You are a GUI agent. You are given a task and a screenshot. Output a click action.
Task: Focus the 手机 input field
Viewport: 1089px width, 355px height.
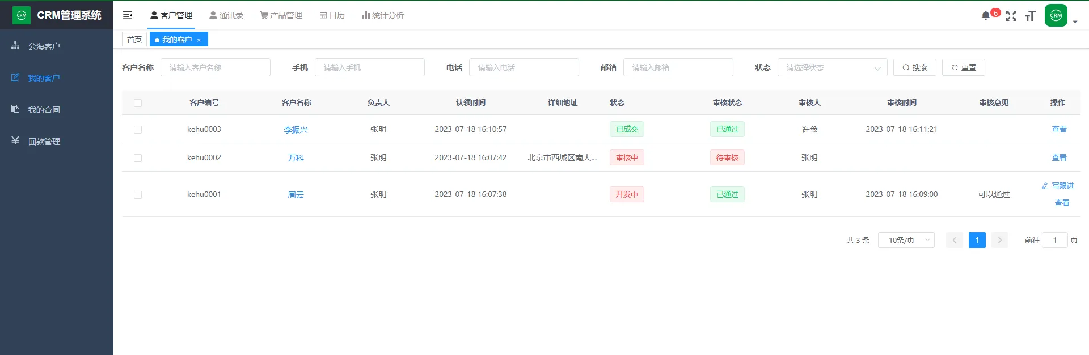click(370, 67)
